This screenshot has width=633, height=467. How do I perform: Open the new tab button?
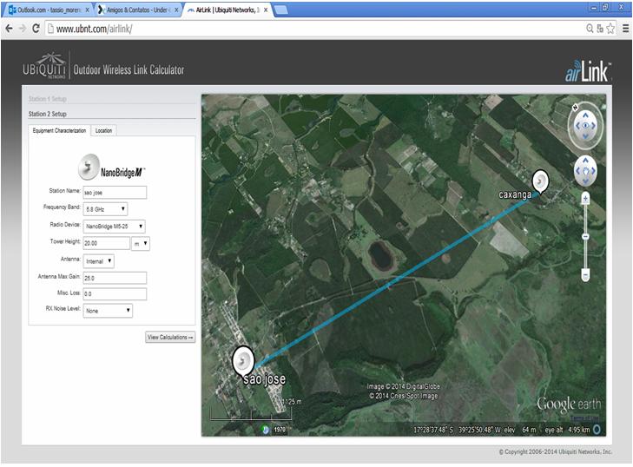click(281, 10)
